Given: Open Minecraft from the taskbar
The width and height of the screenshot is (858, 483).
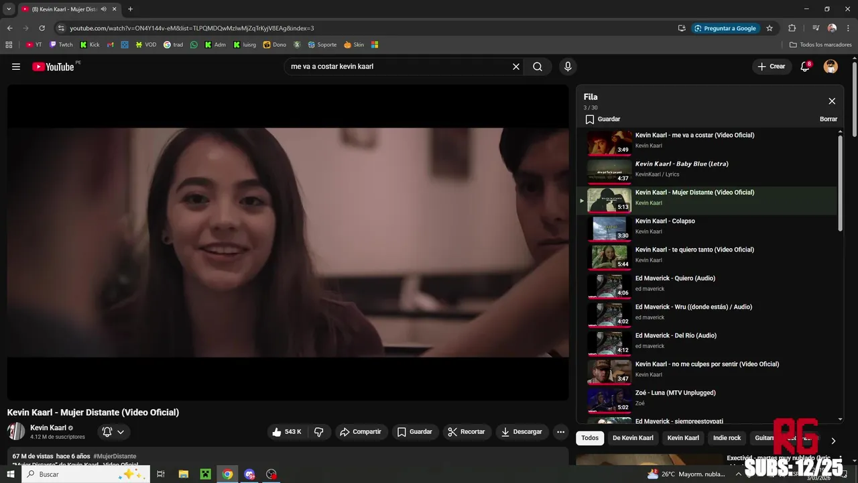Looking at the screenshot, I should pos(205,474).
